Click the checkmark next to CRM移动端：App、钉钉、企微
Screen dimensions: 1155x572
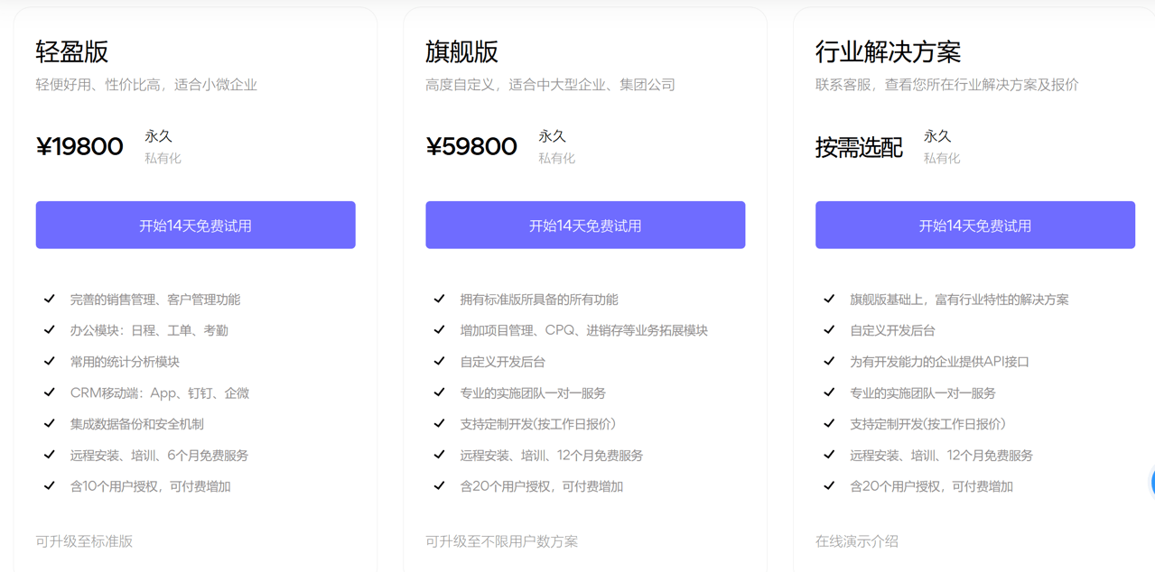point(50,393)
